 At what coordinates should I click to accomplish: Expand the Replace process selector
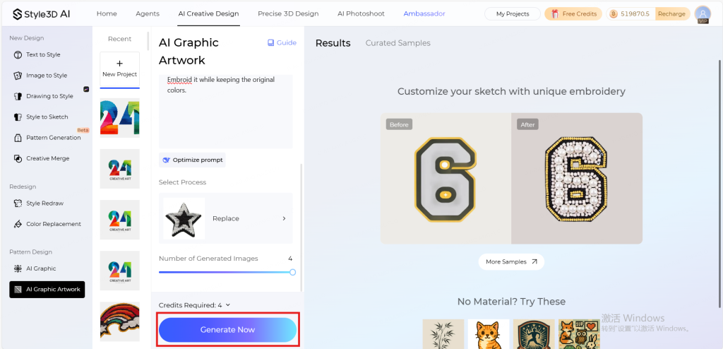pyautogui.click(x=225, y=218)
